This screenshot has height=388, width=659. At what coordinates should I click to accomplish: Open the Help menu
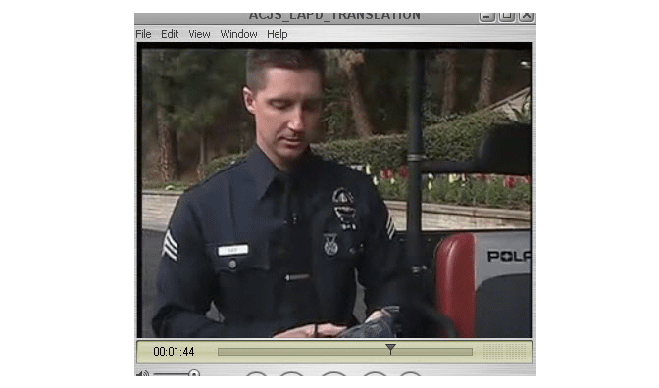pyautogui.click(x=277, y=34)
